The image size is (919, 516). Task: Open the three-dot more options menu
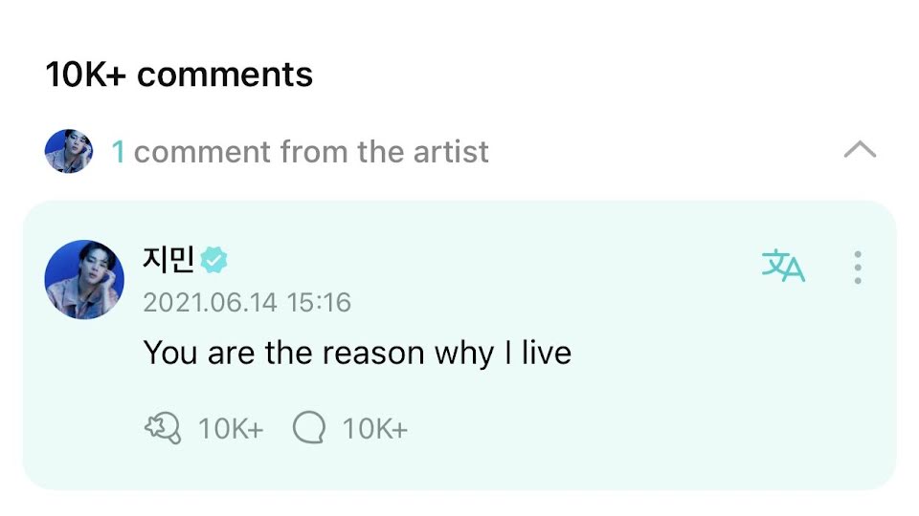click(x=858, y=268)
